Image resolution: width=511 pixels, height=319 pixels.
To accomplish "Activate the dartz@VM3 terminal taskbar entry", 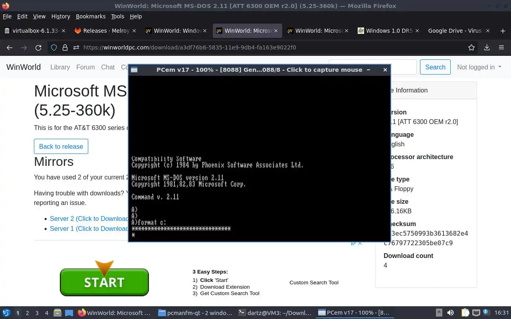I will pos(275,313).
